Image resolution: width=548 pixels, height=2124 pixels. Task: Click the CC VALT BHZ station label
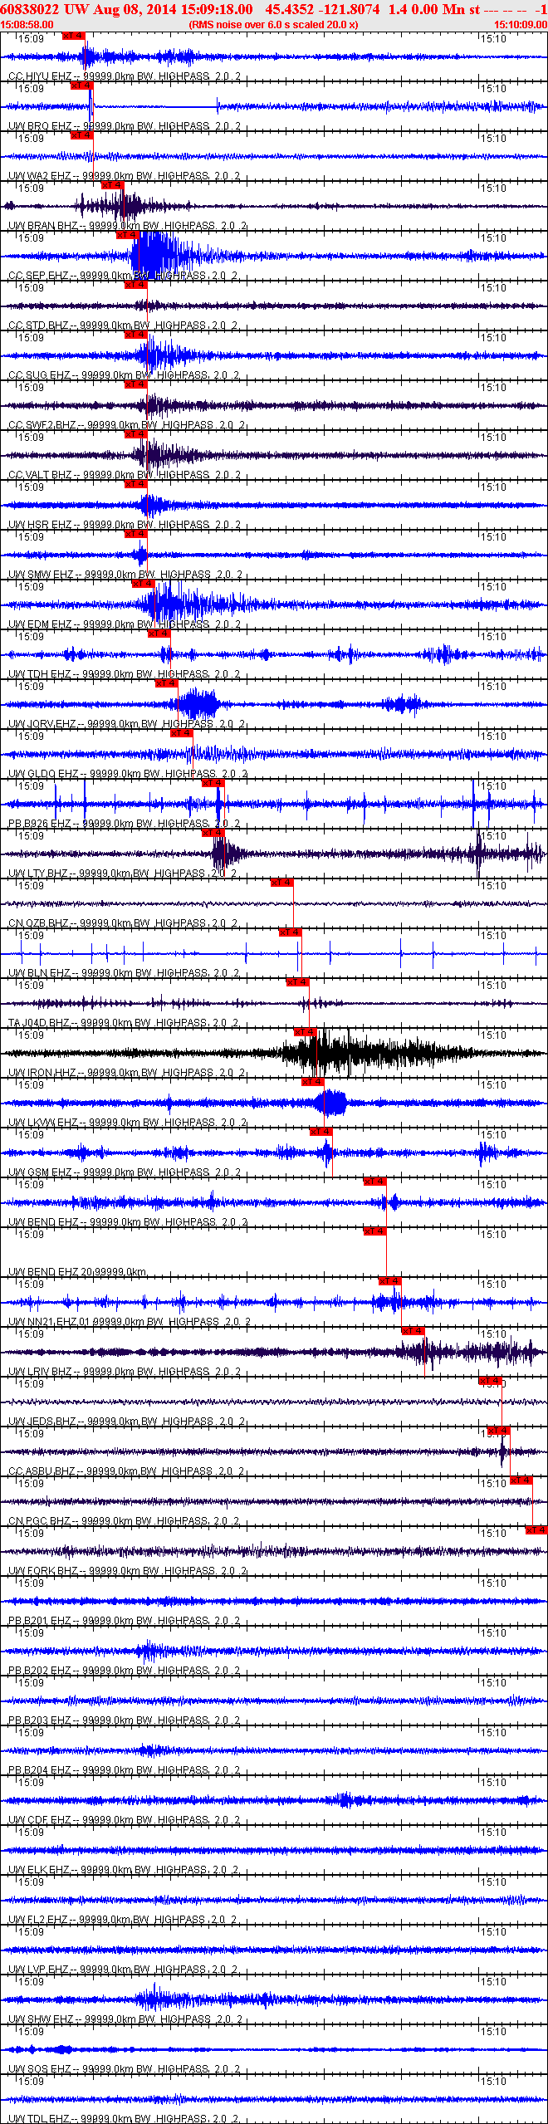pos(125,475)
